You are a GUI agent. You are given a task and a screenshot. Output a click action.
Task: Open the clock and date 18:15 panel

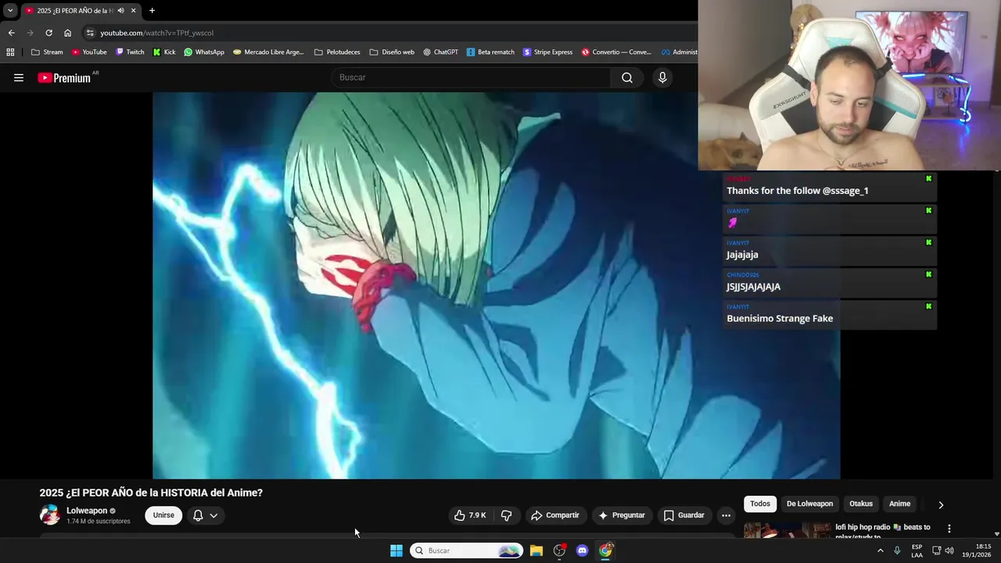pyautogui.click(x=976, y=550)
